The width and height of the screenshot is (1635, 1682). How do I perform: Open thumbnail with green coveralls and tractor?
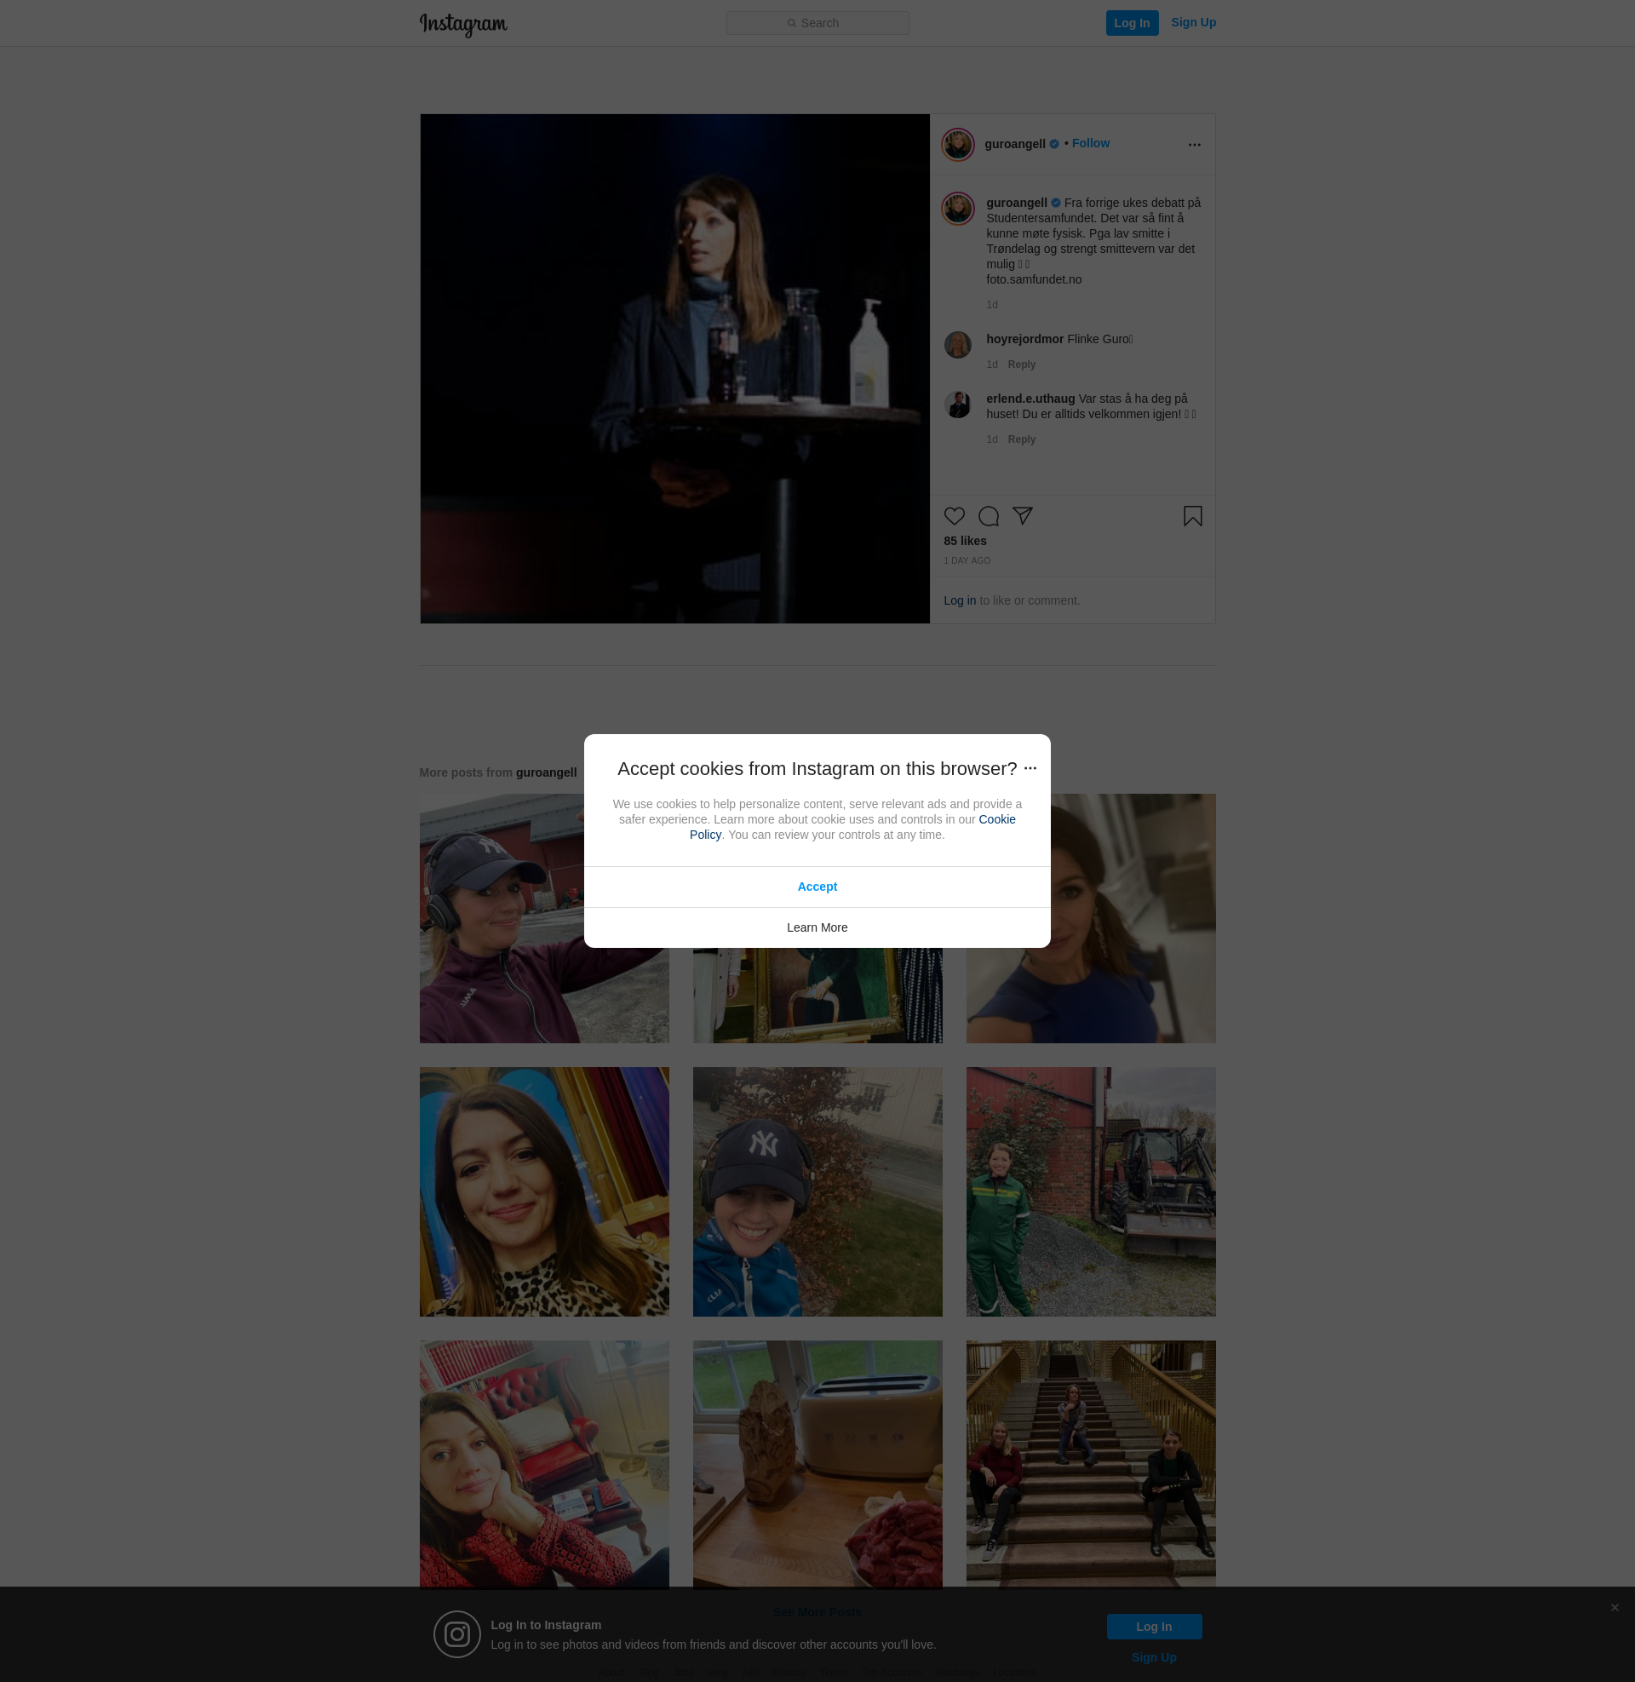(x=1091, y=1191)
